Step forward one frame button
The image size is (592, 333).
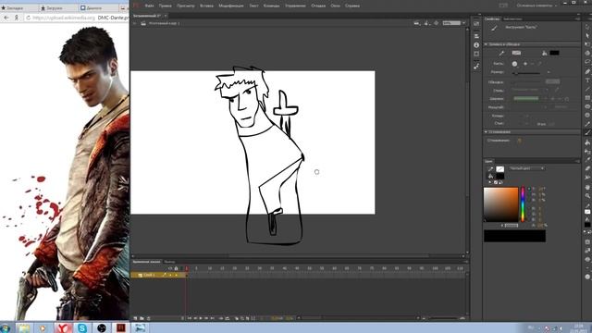206,318
